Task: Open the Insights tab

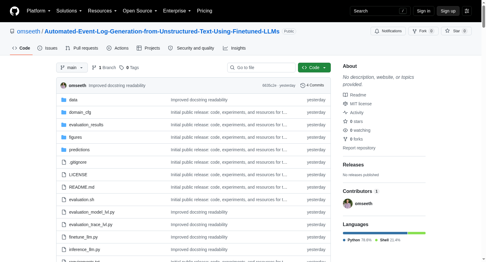Action: point(234,48)
